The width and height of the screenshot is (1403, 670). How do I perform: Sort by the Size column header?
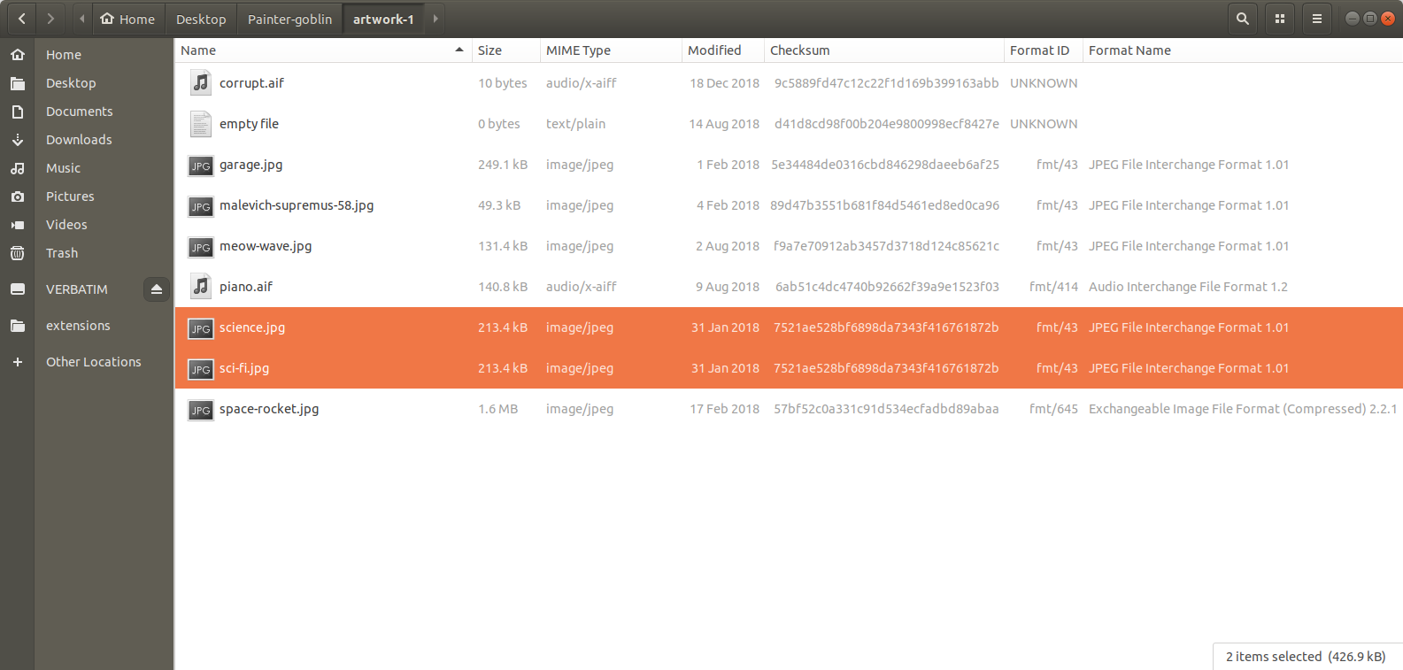coord(505,50)
